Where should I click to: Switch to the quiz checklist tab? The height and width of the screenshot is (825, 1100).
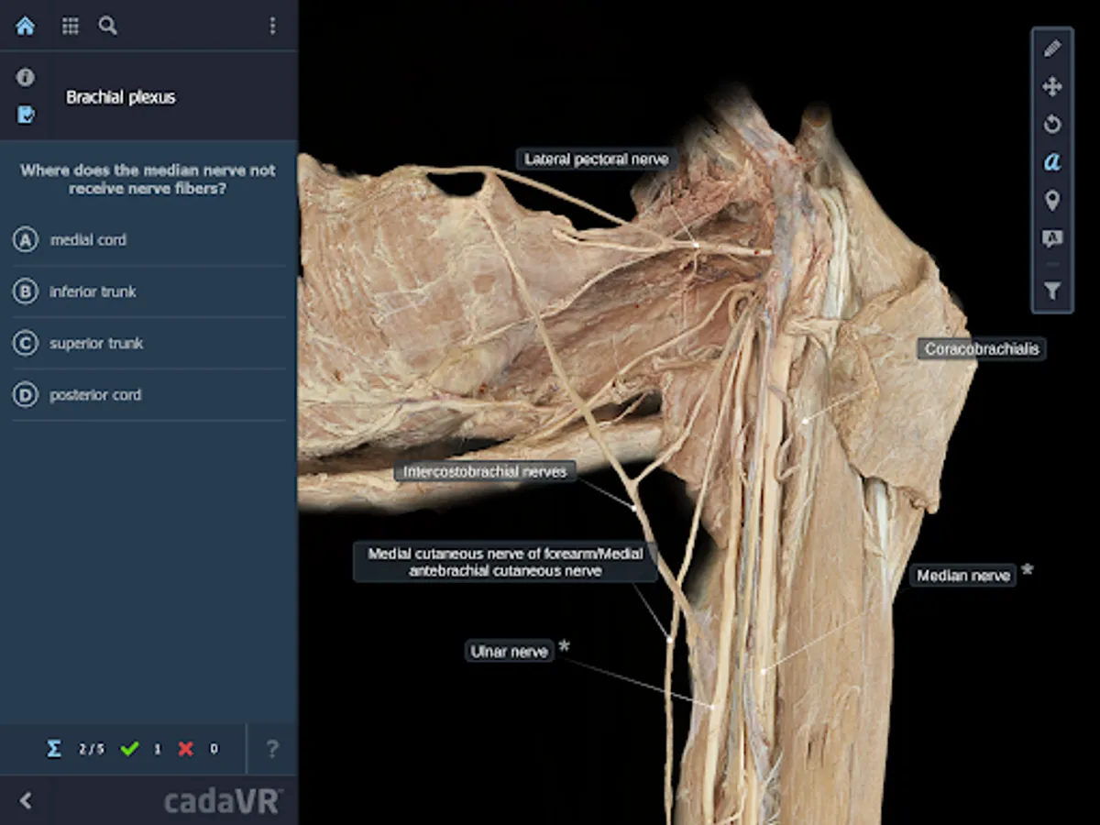point(24,114)
